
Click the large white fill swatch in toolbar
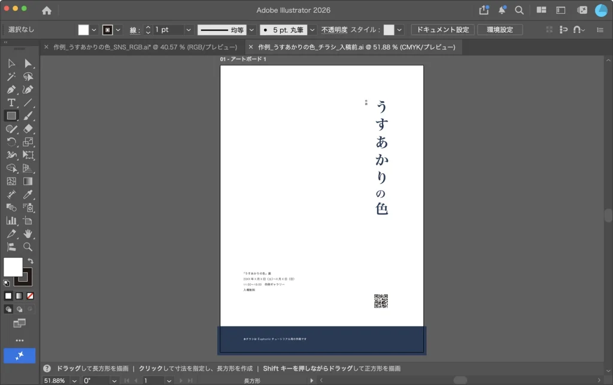tap(13, 267)
